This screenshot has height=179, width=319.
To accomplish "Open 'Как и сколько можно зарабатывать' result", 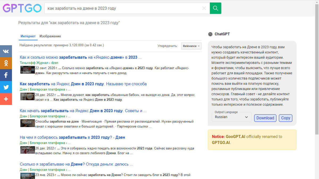I will (81, 57).
